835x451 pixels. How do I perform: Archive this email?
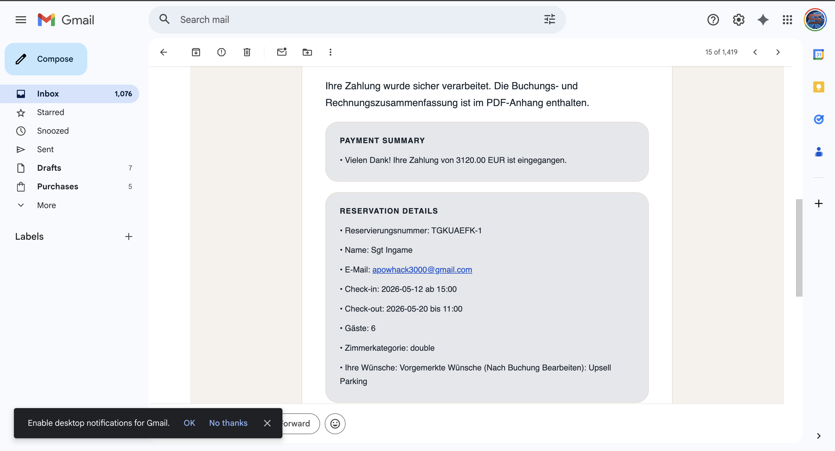(x=196, y=52)
